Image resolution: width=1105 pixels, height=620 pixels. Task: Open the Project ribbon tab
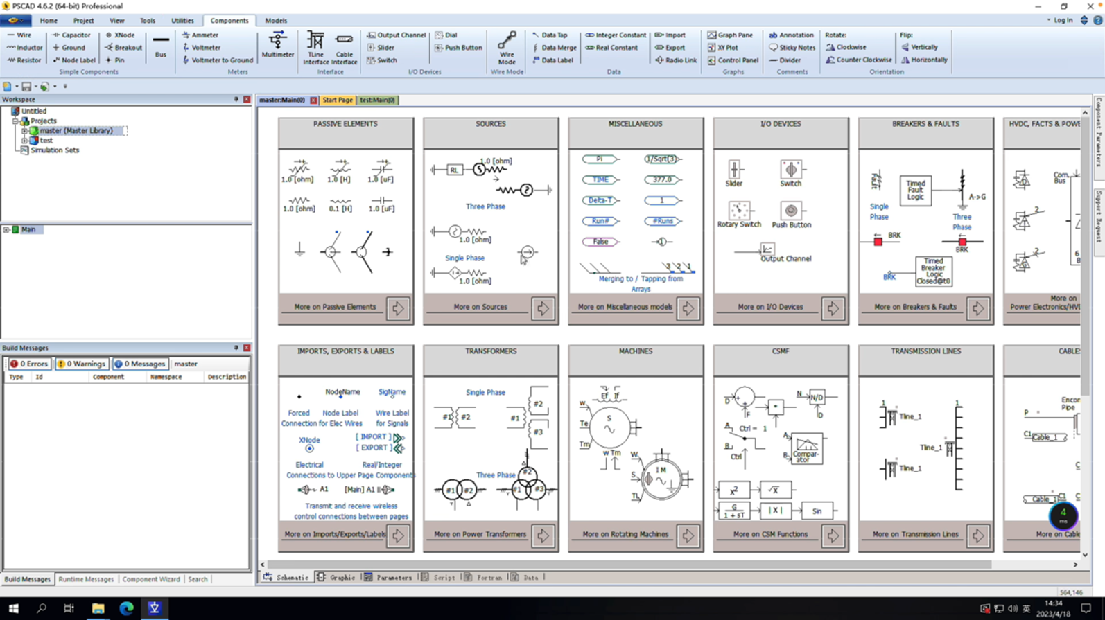(x=83, y=21)
